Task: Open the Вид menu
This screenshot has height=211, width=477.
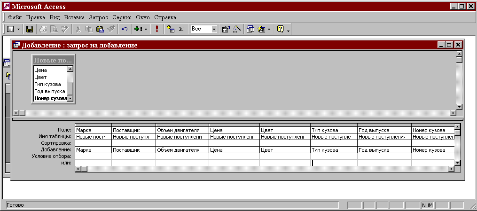Action: 55,17
